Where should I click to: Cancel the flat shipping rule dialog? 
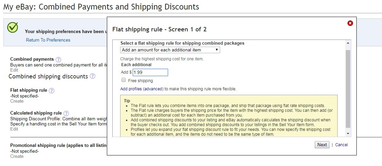(341, 145)
